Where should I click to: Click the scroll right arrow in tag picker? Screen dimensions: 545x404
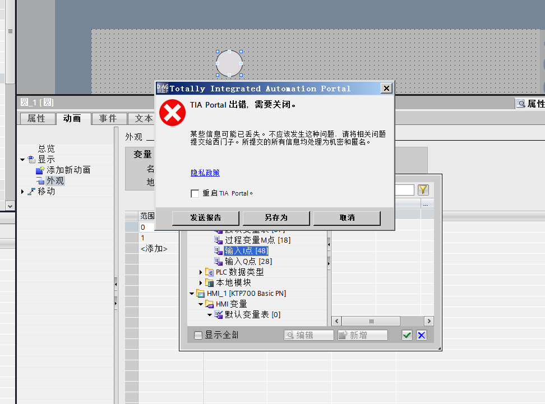(429, 321)
